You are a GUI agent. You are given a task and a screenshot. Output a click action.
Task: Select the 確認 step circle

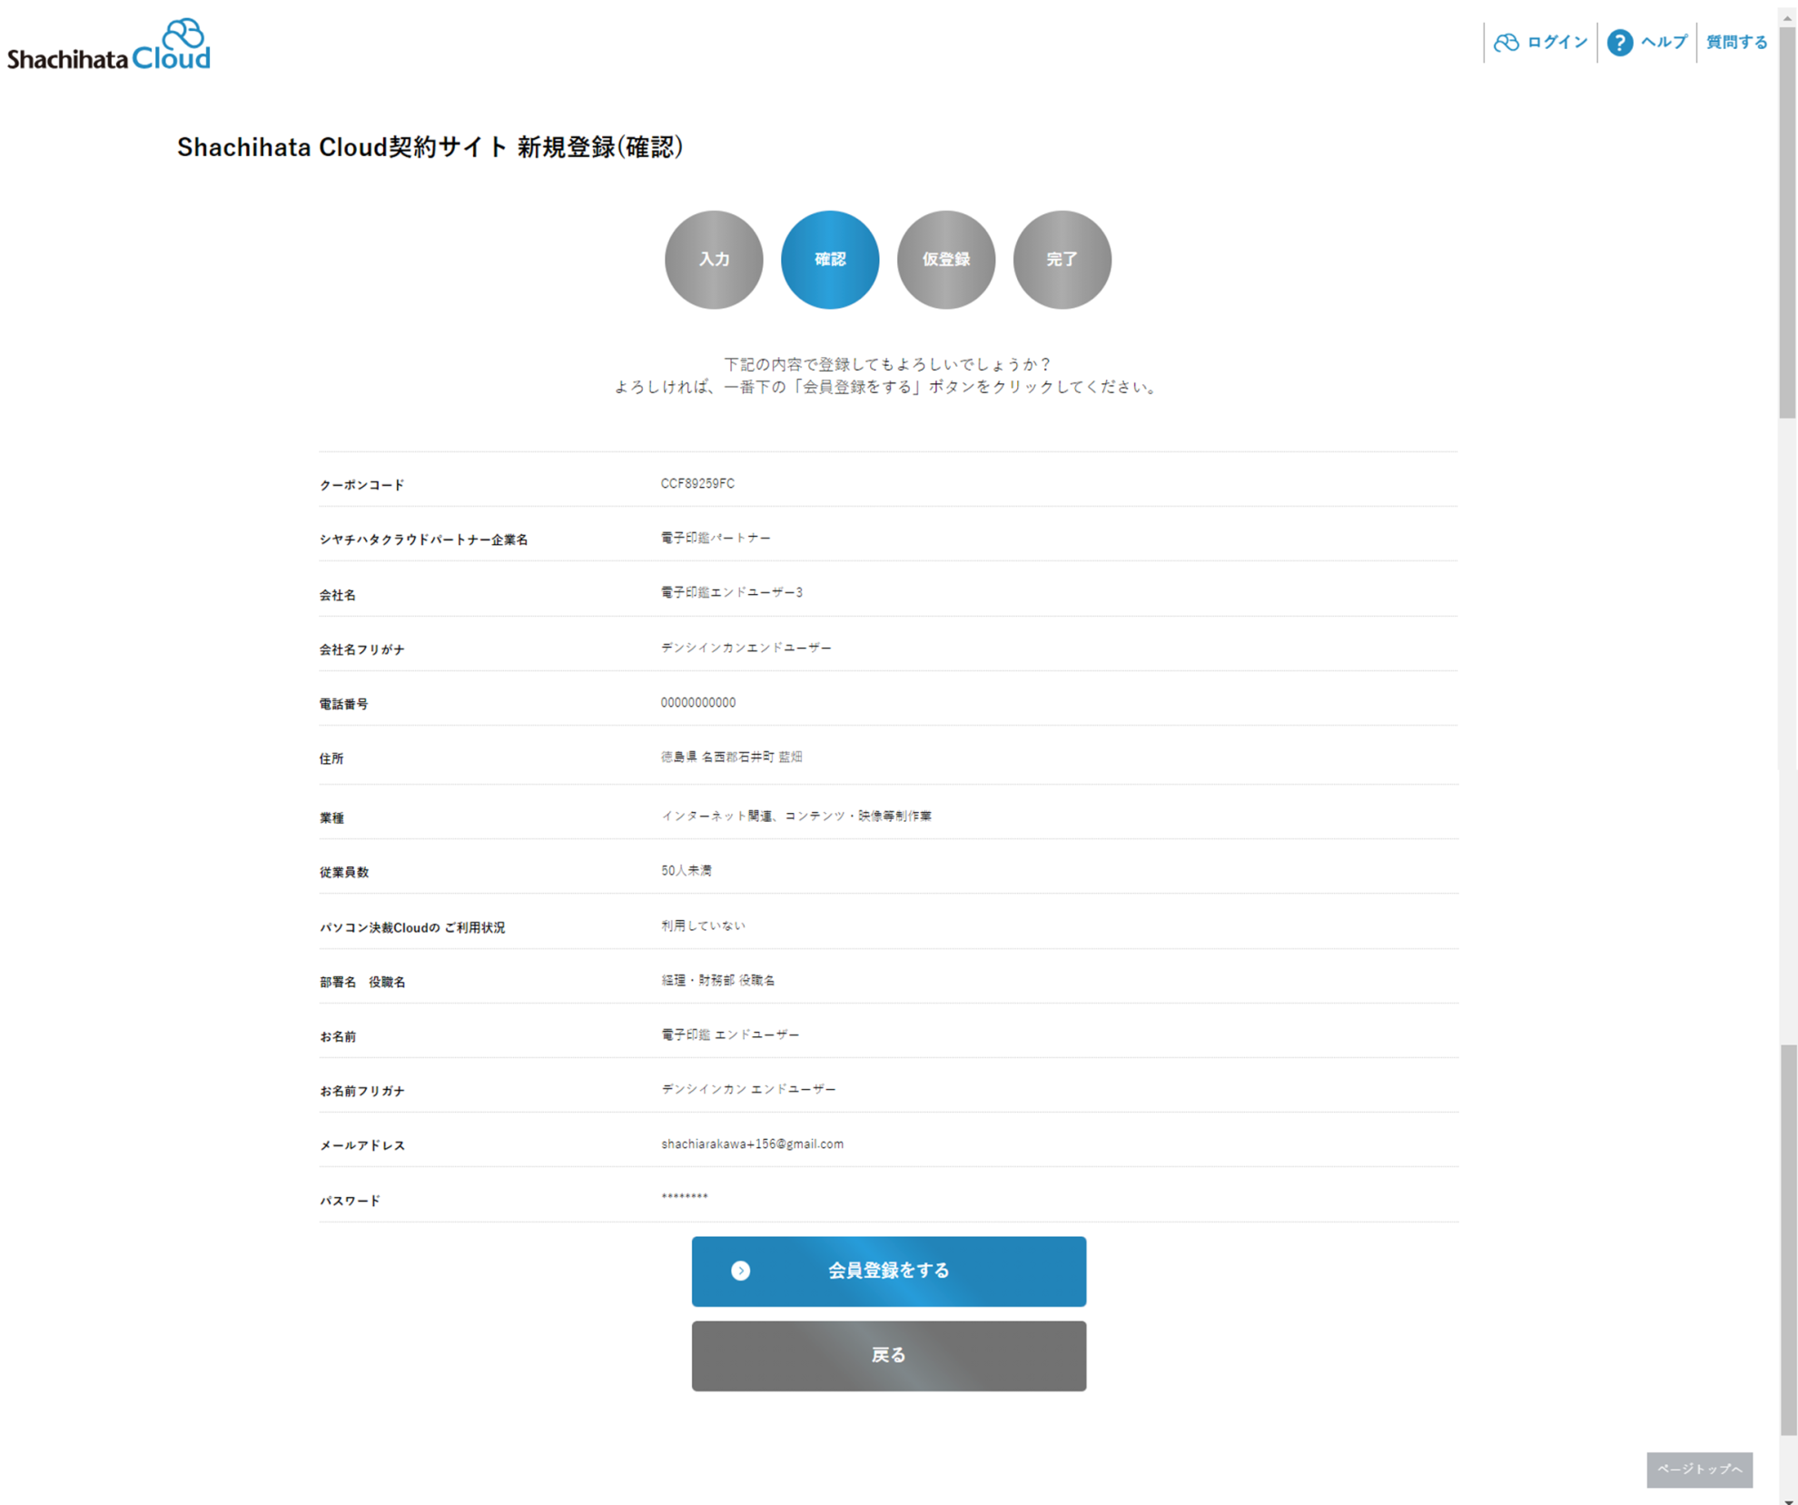pos(830,260)
